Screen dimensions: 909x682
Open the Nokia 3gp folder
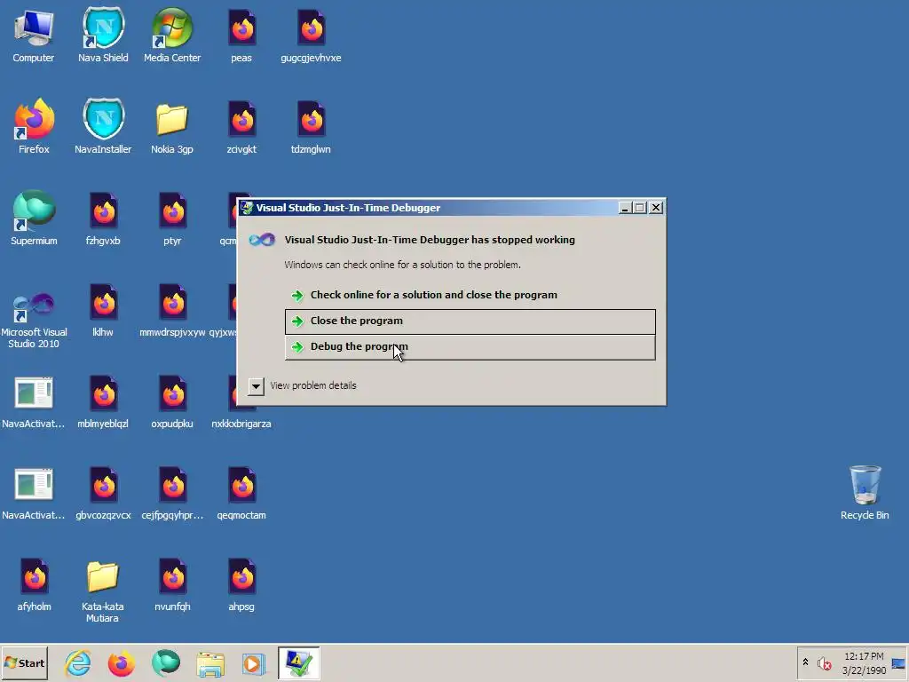tap(172, 128)
